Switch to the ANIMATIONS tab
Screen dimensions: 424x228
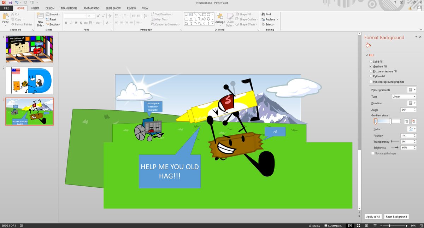tap(92, 8)
